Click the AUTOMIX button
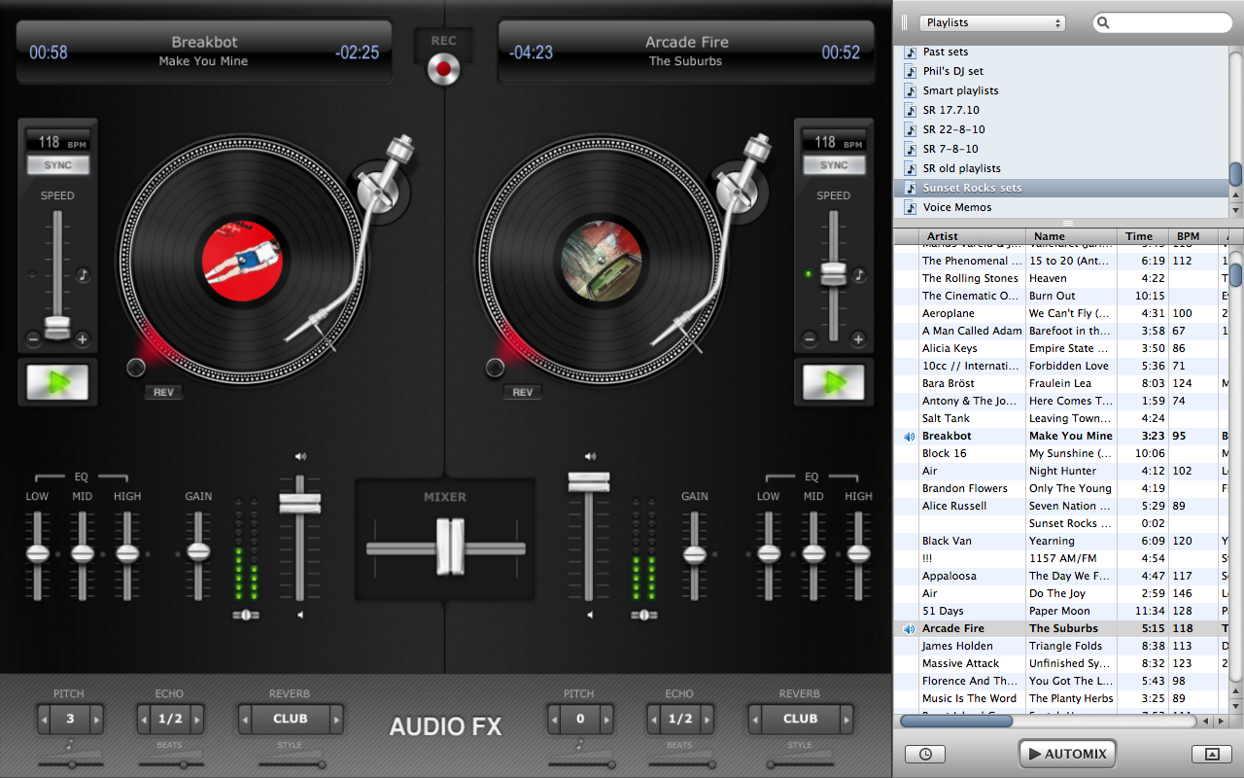1244x778 pixels. [x=1067, y=754]
